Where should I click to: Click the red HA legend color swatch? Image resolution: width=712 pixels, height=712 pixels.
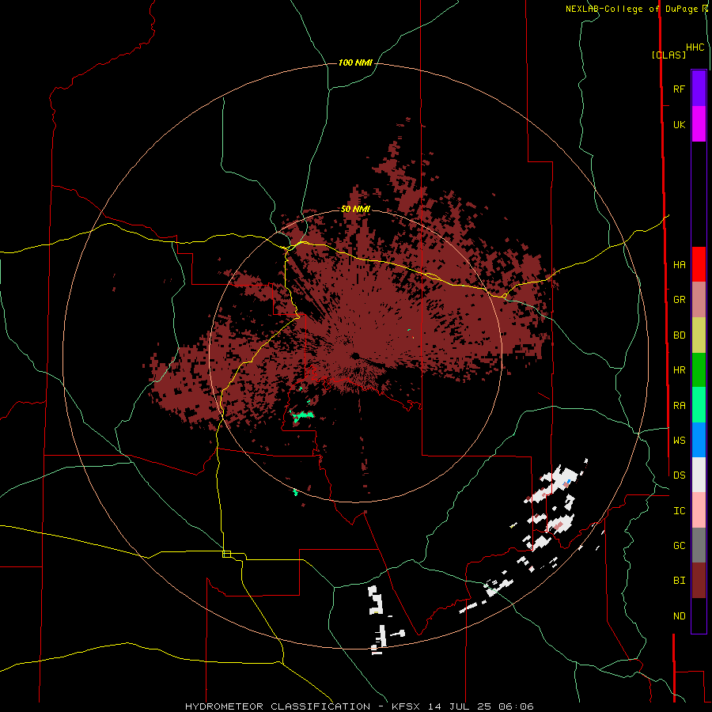(x=699, y=264)
